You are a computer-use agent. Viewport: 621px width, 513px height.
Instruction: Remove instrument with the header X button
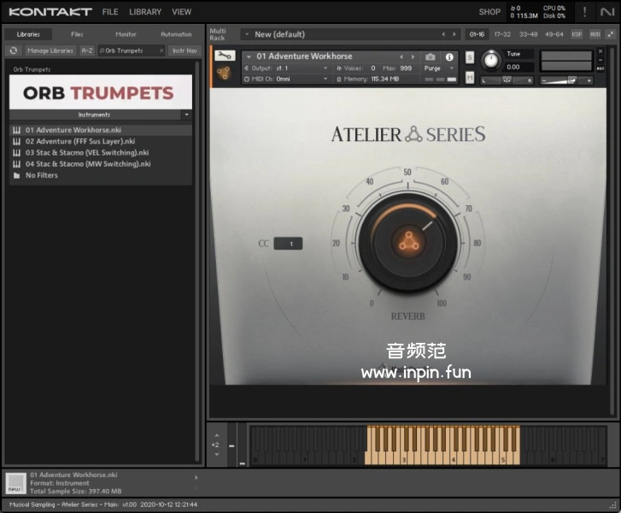click(600, 51)
